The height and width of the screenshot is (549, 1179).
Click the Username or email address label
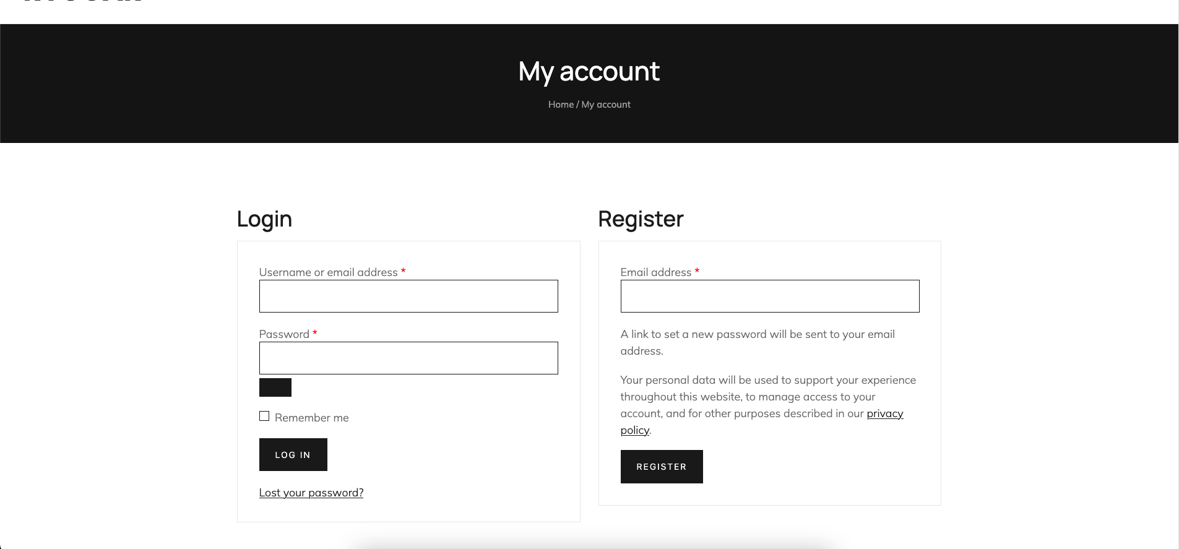click(x=328, y=272)
